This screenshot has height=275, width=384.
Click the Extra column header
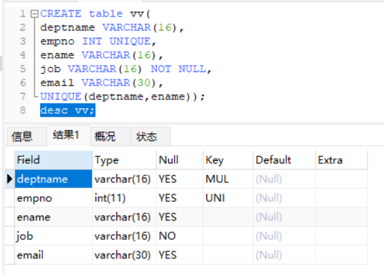coord(342,160)
